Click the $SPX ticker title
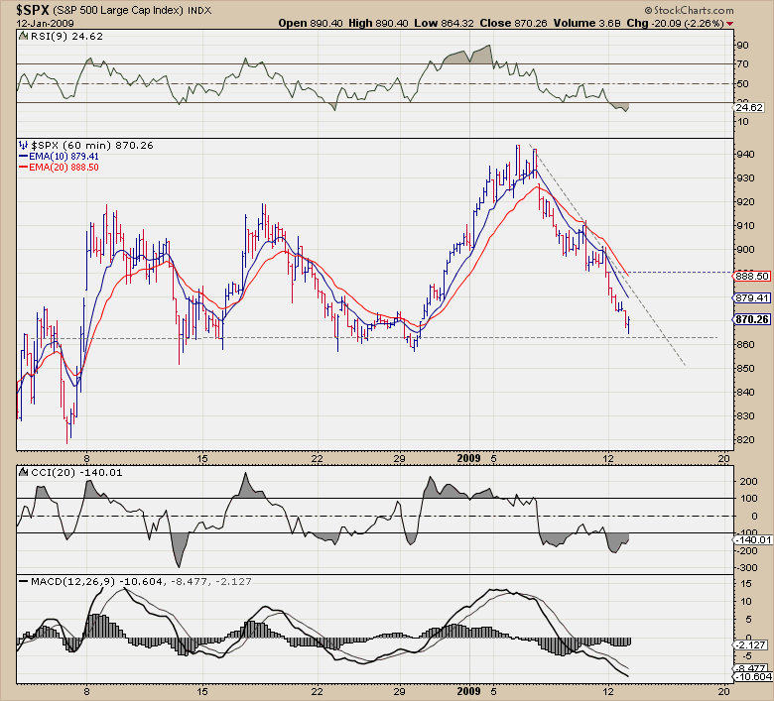Screen dimensions: 774x701 [x=32, y=10]
